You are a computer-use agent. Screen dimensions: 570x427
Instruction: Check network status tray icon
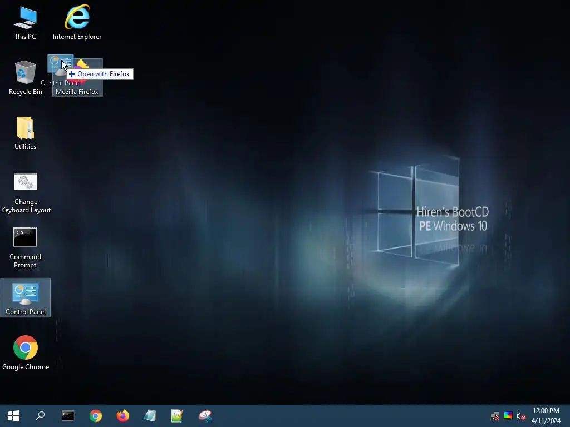coord(495,416)
